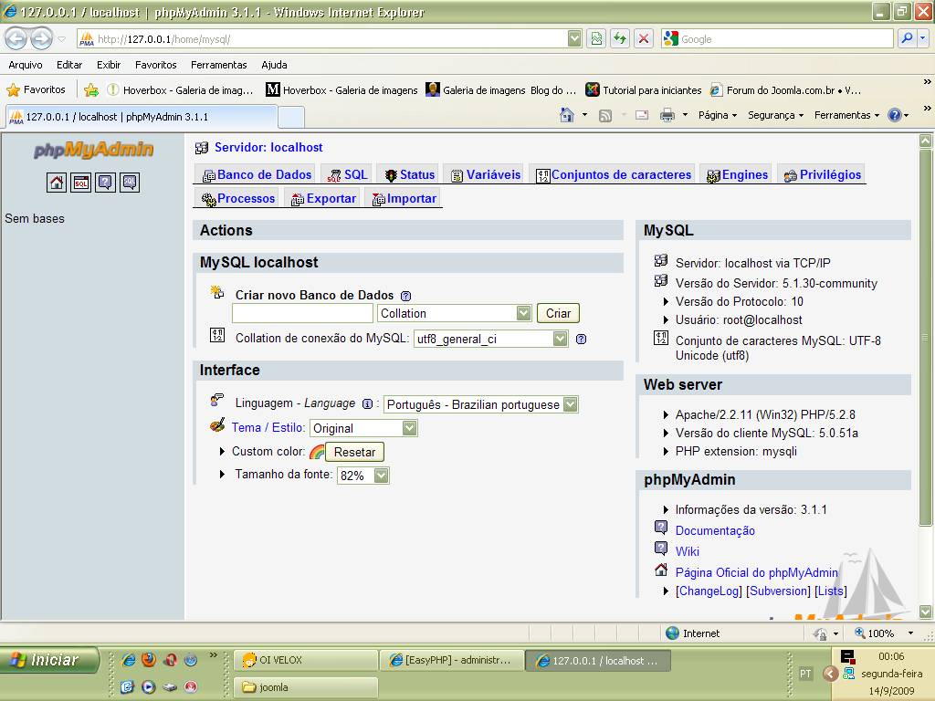
Task: Open the Ferramentas command bar dropdown
Action: 846,115
